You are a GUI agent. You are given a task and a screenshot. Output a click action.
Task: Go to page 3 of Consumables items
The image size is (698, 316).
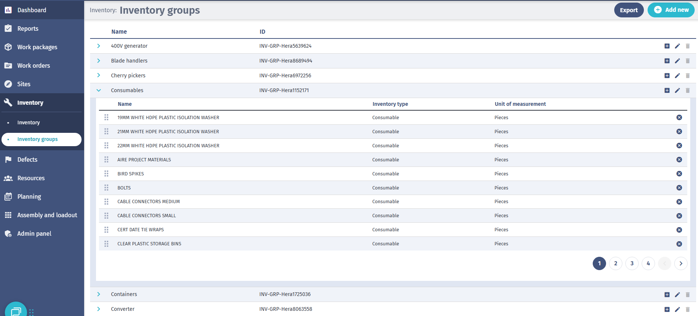pos(632,263)
